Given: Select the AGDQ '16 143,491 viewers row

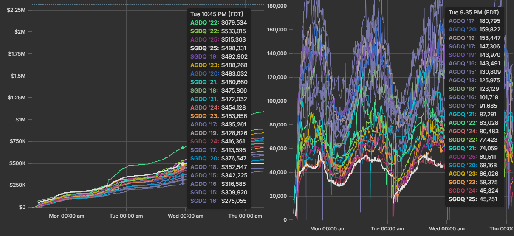Looking at the screenshot, I should (474, 63).
